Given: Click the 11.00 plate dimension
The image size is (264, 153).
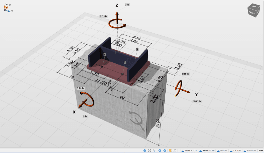Looking at the screenshot, I should pyautogui.click(x=101, y=82).
